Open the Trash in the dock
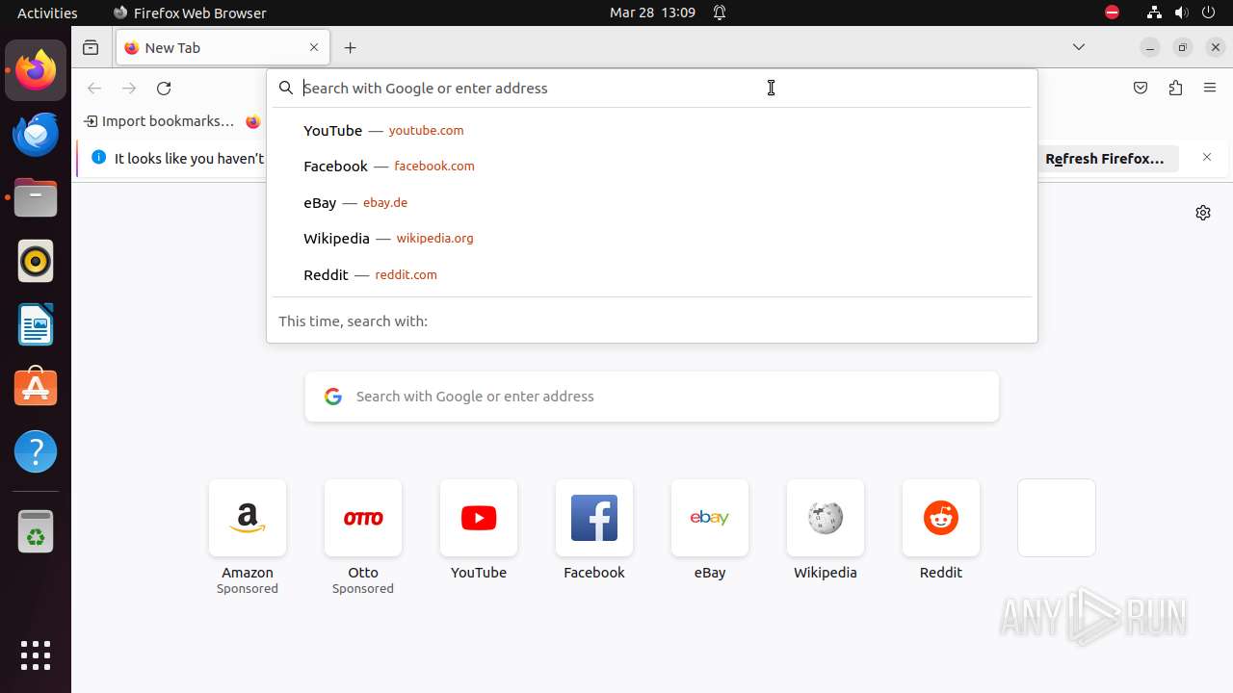Image resolution: width=1233 pixels, height=693 pixels. point(36,532)
